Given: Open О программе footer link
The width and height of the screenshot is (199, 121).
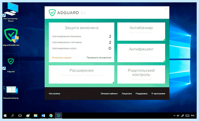Looking at the screenshot, I should pos(158,93).
